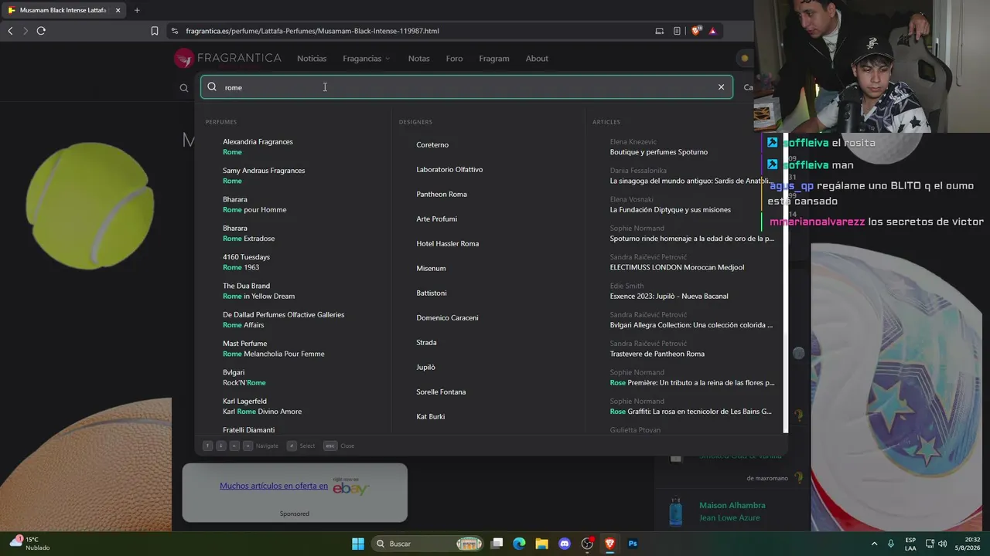
Task: Click the Fragrantica logo
Action: pos(227,58)
